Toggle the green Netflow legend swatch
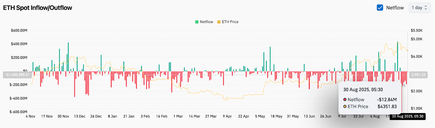The image size is (435, 128). tap(197, 22)
